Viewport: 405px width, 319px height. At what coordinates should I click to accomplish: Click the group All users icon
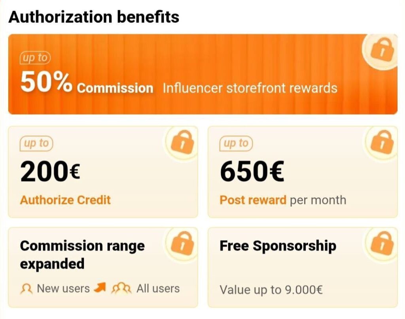point(121,289)
